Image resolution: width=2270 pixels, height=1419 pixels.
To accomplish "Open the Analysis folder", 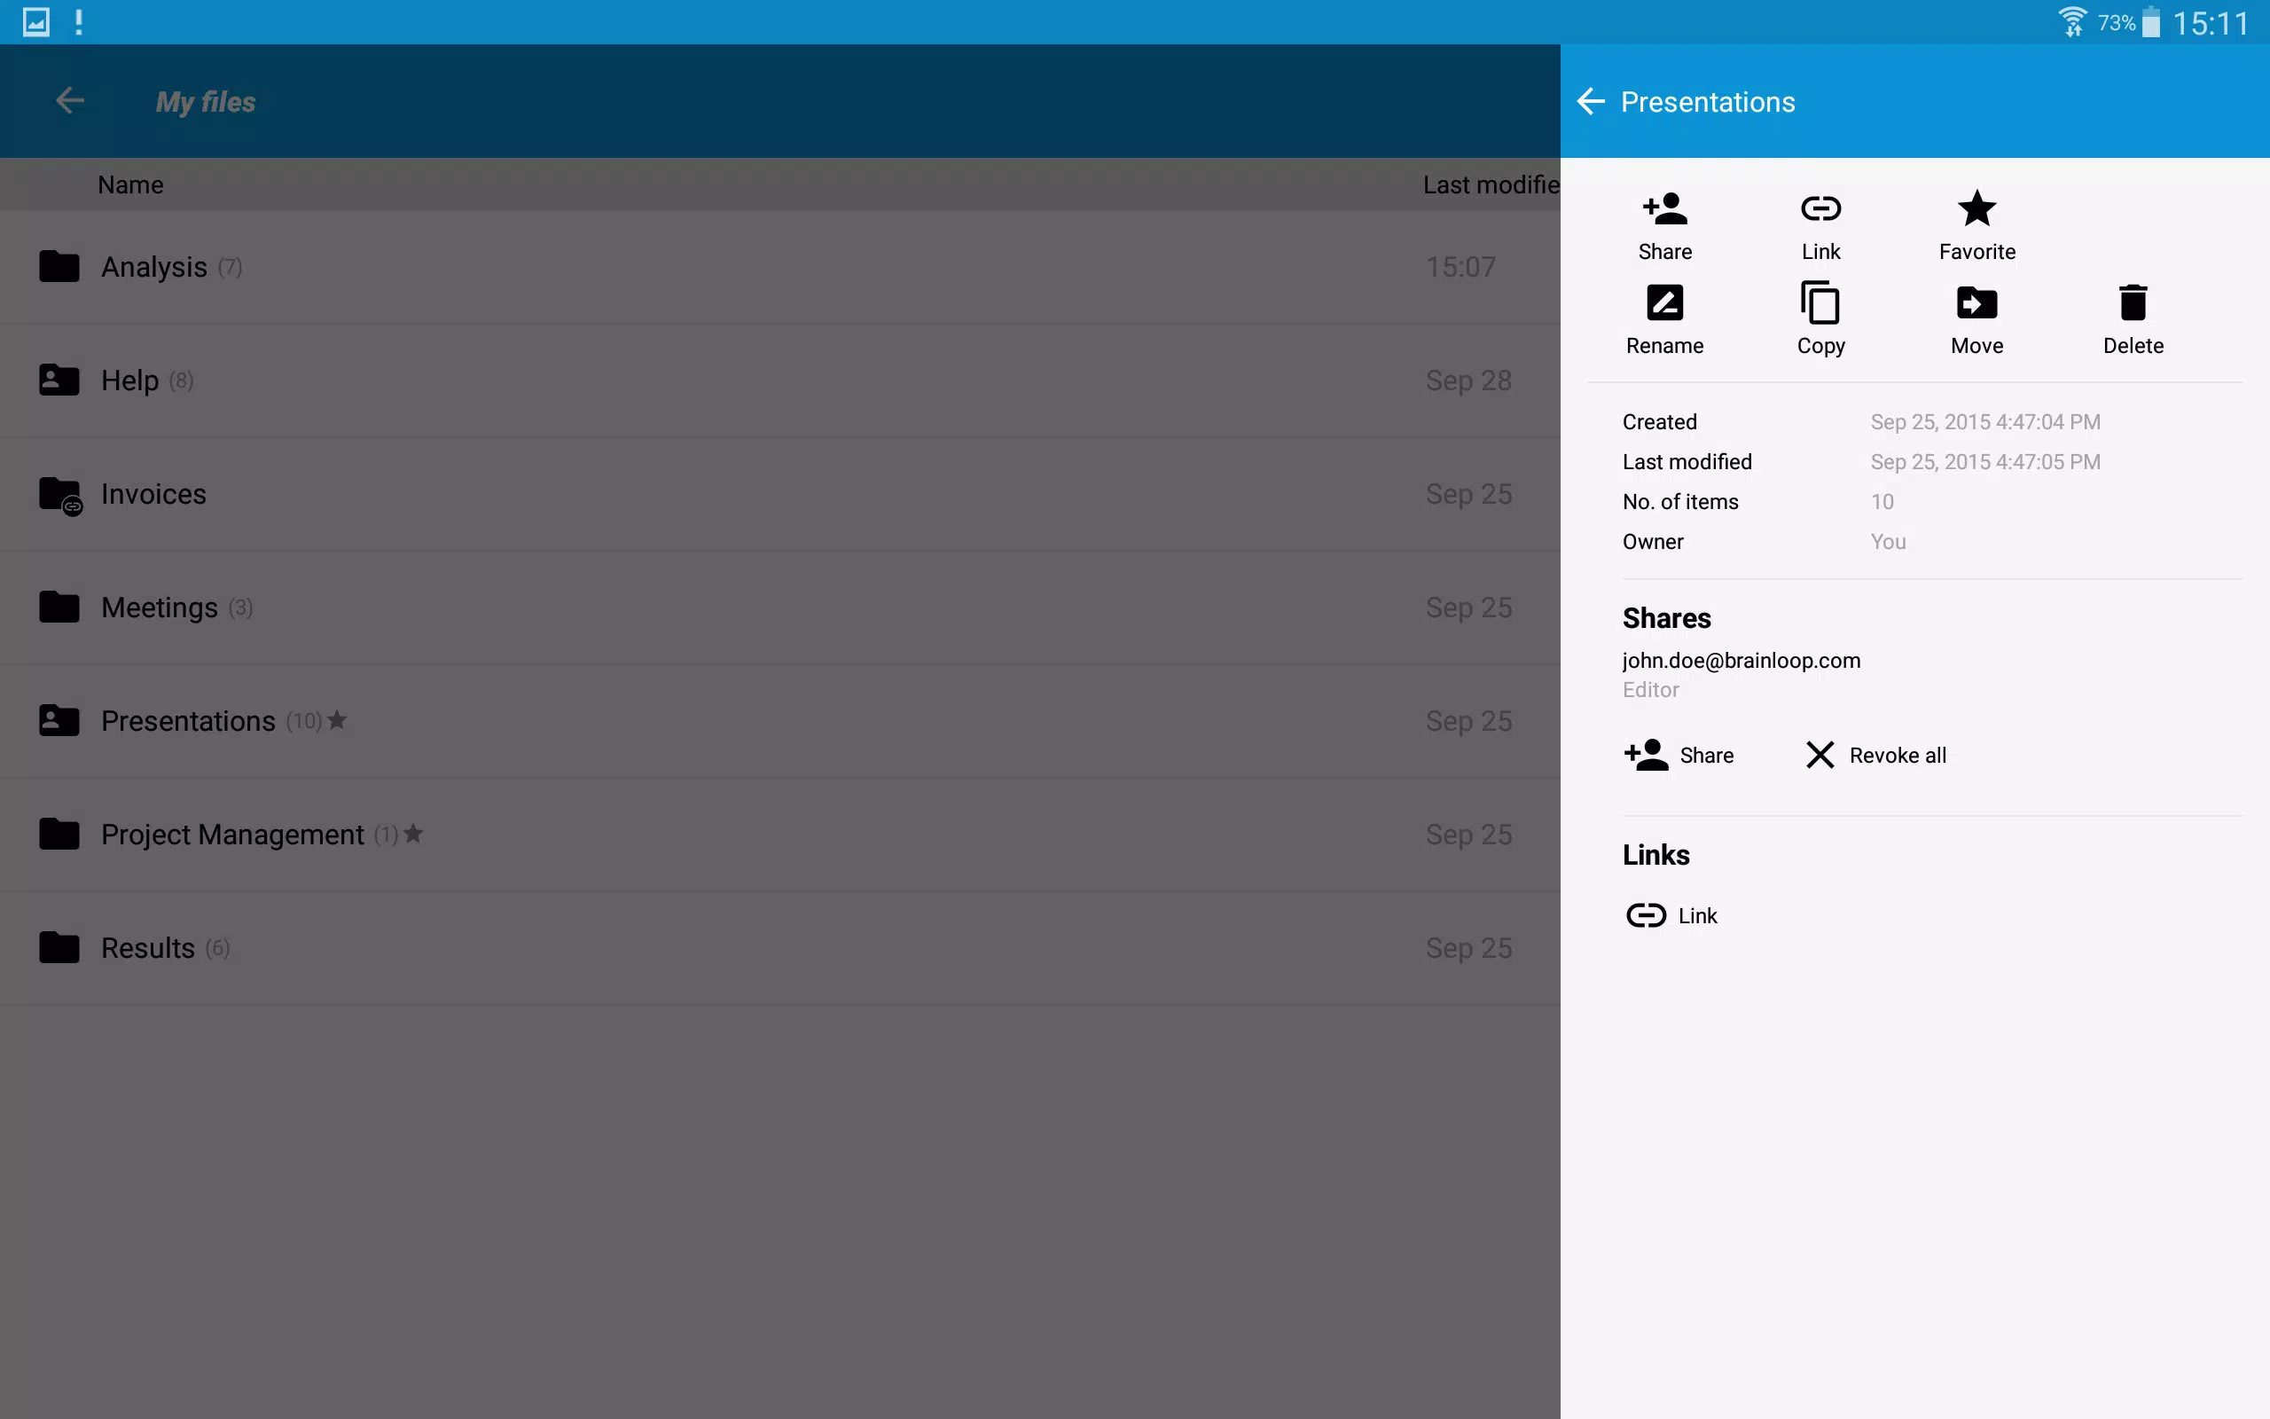I will 780,268.
